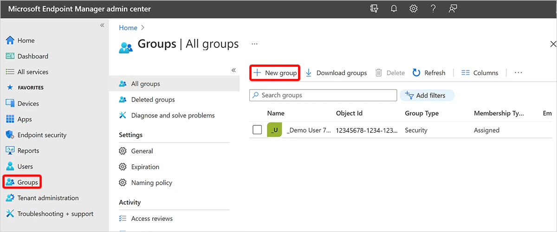Open the toolbar overflow ellipsis

coord(518,73)
